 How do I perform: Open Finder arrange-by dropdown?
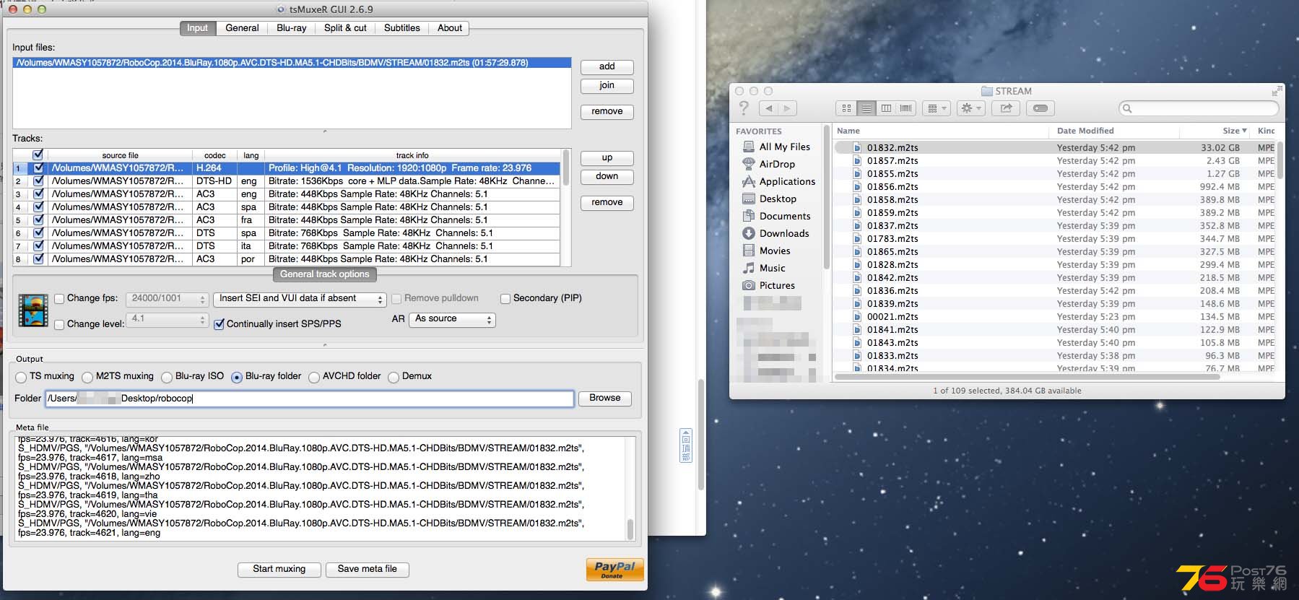pyautogui.click(x=937, y=108)
